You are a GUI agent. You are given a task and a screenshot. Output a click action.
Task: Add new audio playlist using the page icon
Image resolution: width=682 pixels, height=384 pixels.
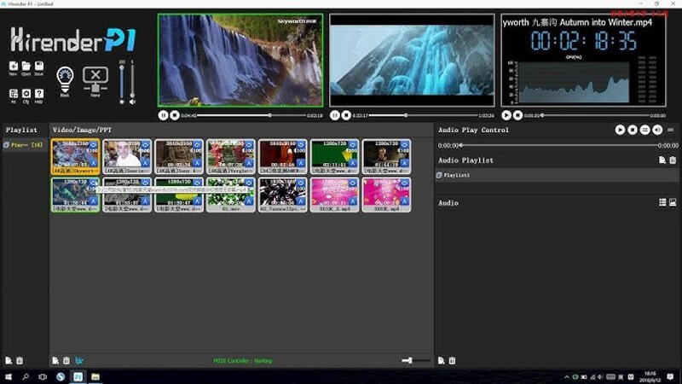tap(662, 160)
